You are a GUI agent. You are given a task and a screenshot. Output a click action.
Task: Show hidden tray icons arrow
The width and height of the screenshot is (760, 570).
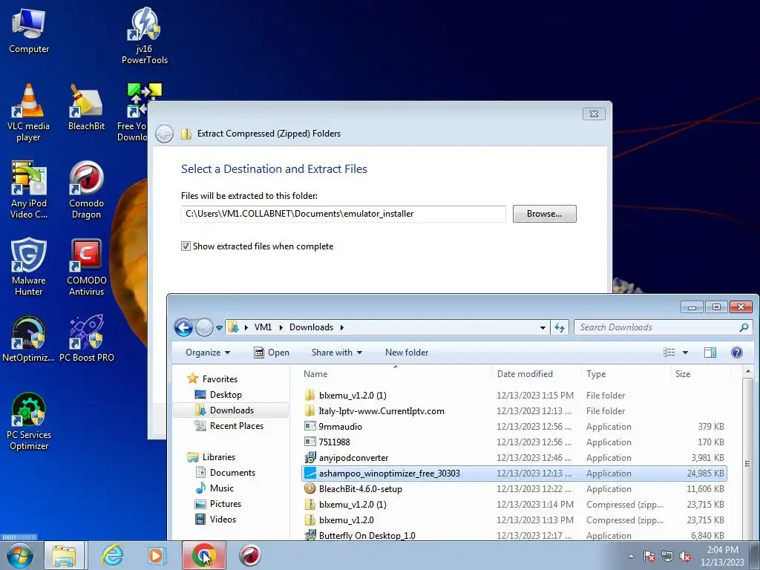(631, 556)
